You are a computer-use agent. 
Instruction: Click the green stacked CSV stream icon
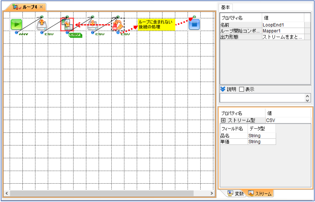pyautogui.click(x=76, y=35)
